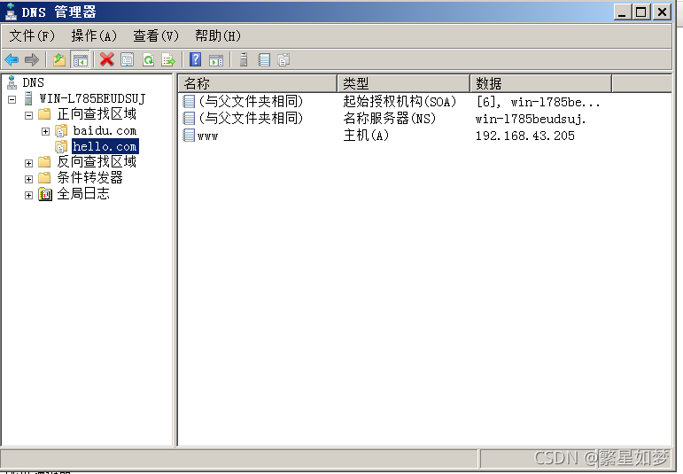
Task: Click the NS record row icon
Action: pyautogui.click(x=189, y=118)
